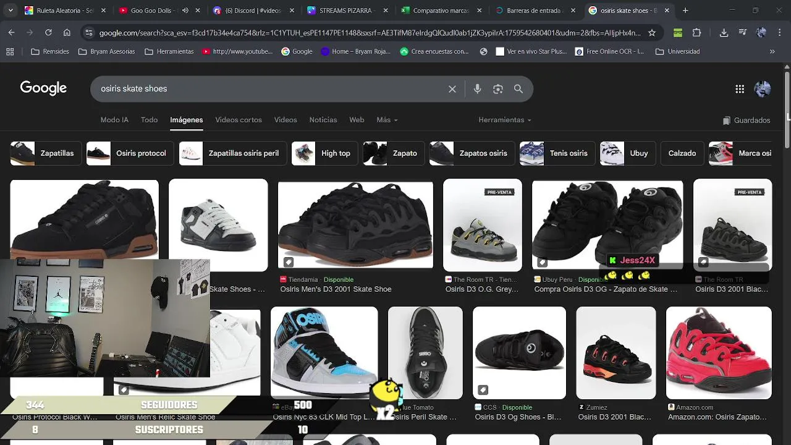Start voice search with the microphone
Screen dimensions: 791x445
[477, 89]
